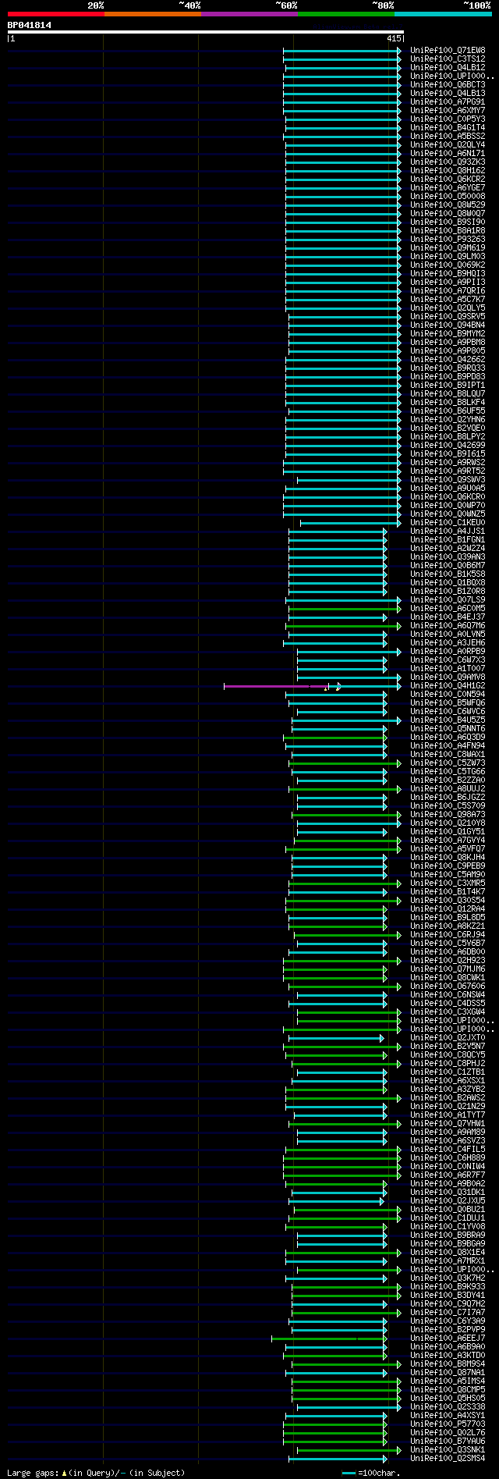Select the label UniRef100_Q3K7H2
Image resolution: width=499 pixels, height=1479 pixels.
pyautogui.click(x=448, y=1278)
